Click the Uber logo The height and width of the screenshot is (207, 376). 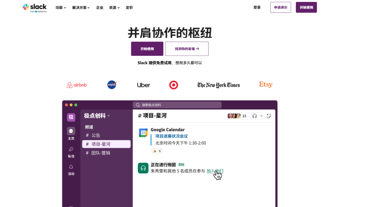(x=144, y=85)
